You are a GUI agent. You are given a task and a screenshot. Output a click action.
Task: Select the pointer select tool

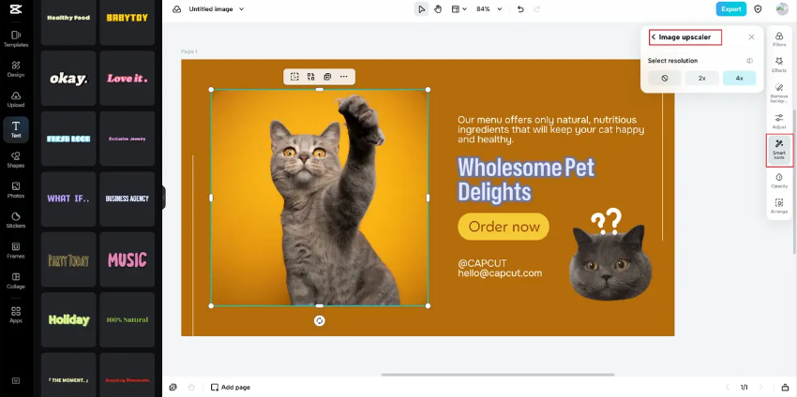pyautogui.click(x=421, y=9)
